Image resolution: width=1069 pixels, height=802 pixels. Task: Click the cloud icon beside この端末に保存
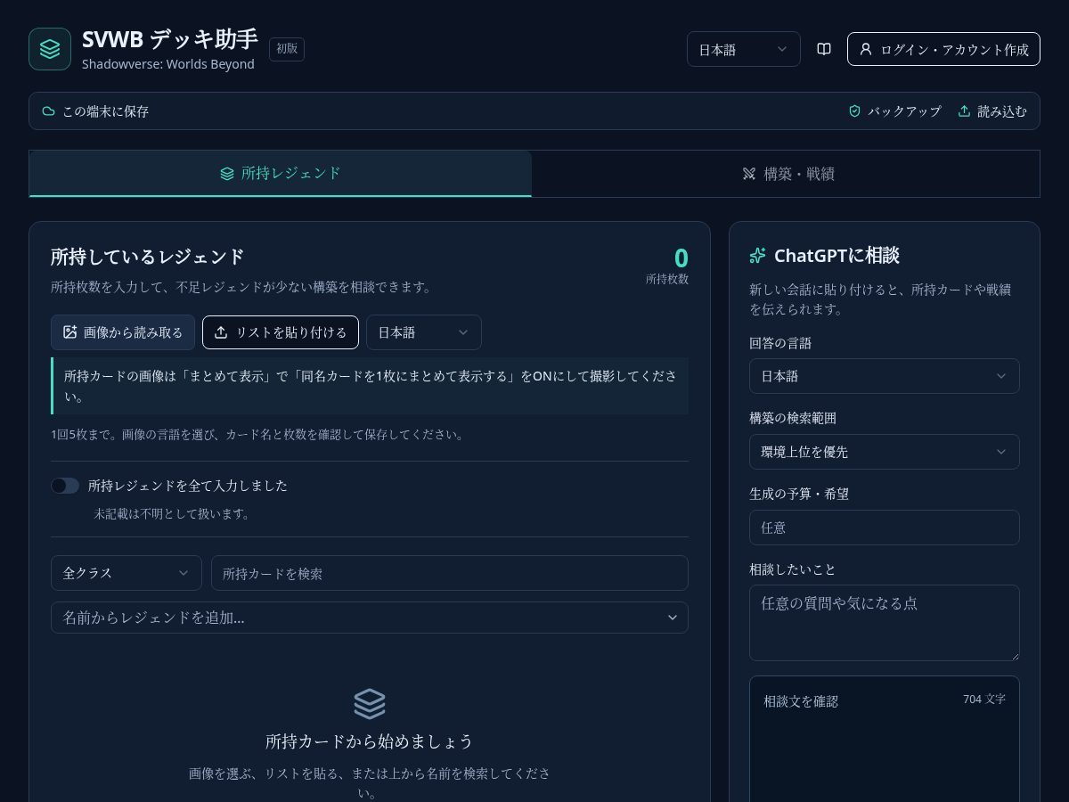coord(49,111)
